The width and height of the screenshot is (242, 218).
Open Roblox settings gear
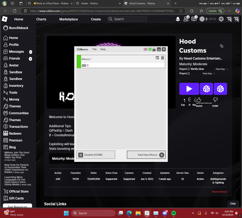pos(221,19)
